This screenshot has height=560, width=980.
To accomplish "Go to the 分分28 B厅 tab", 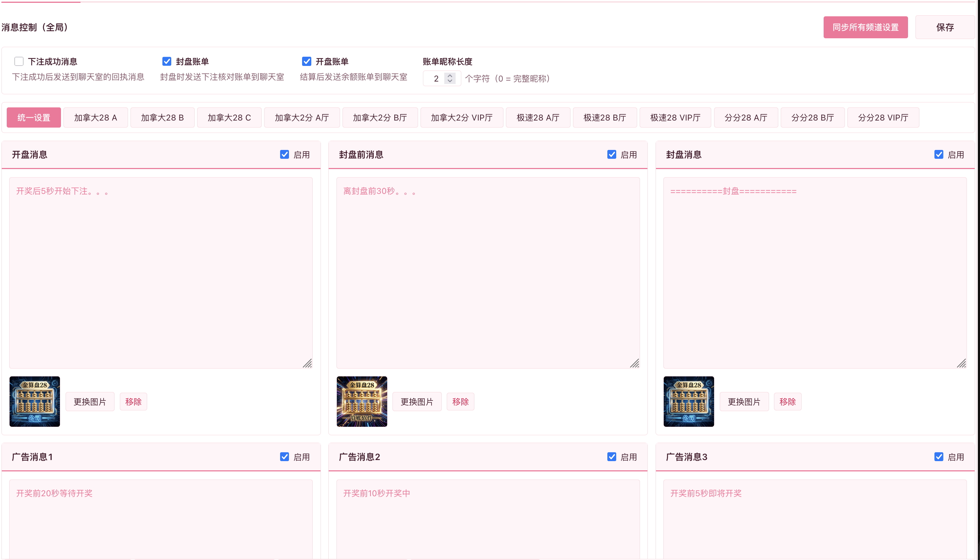I will click(x=813, y=118).
